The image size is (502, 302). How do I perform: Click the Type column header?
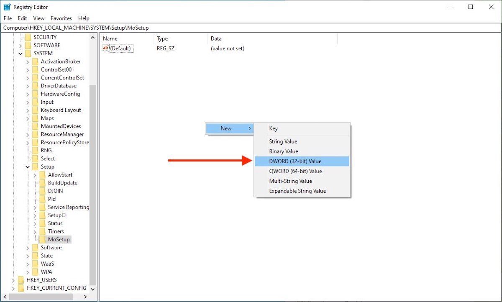(x=180, y=39)
